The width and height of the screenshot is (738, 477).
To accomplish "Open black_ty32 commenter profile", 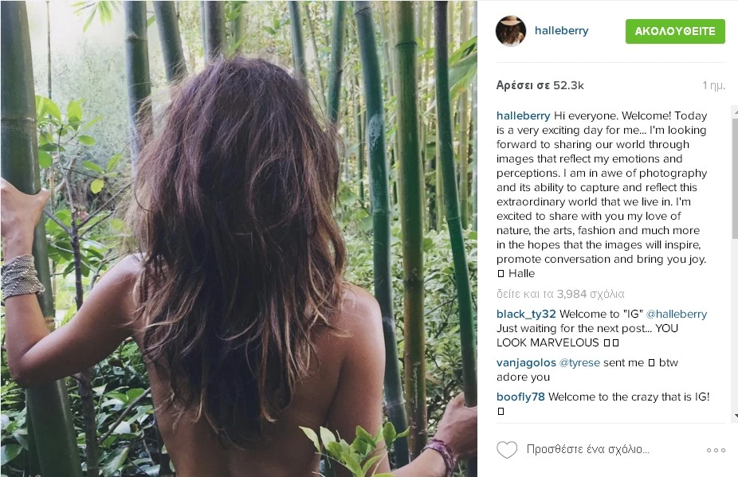I will click(526, 315).
